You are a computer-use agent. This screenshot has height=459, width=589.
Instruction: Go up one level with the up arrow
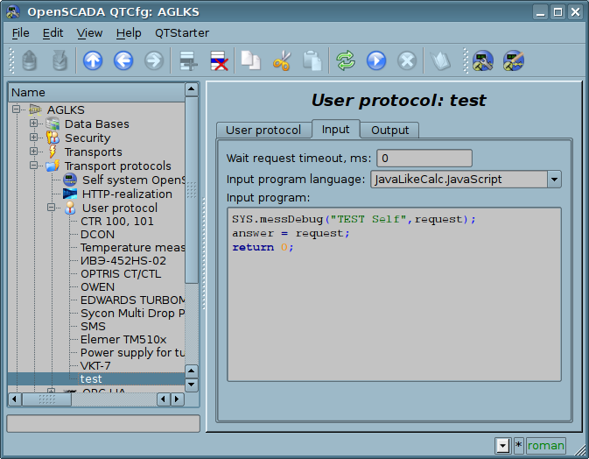[x=93, y=60]
